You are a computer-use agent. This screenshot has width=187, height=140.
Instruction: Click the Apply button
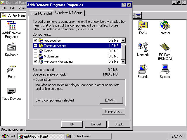click(119, 124)
